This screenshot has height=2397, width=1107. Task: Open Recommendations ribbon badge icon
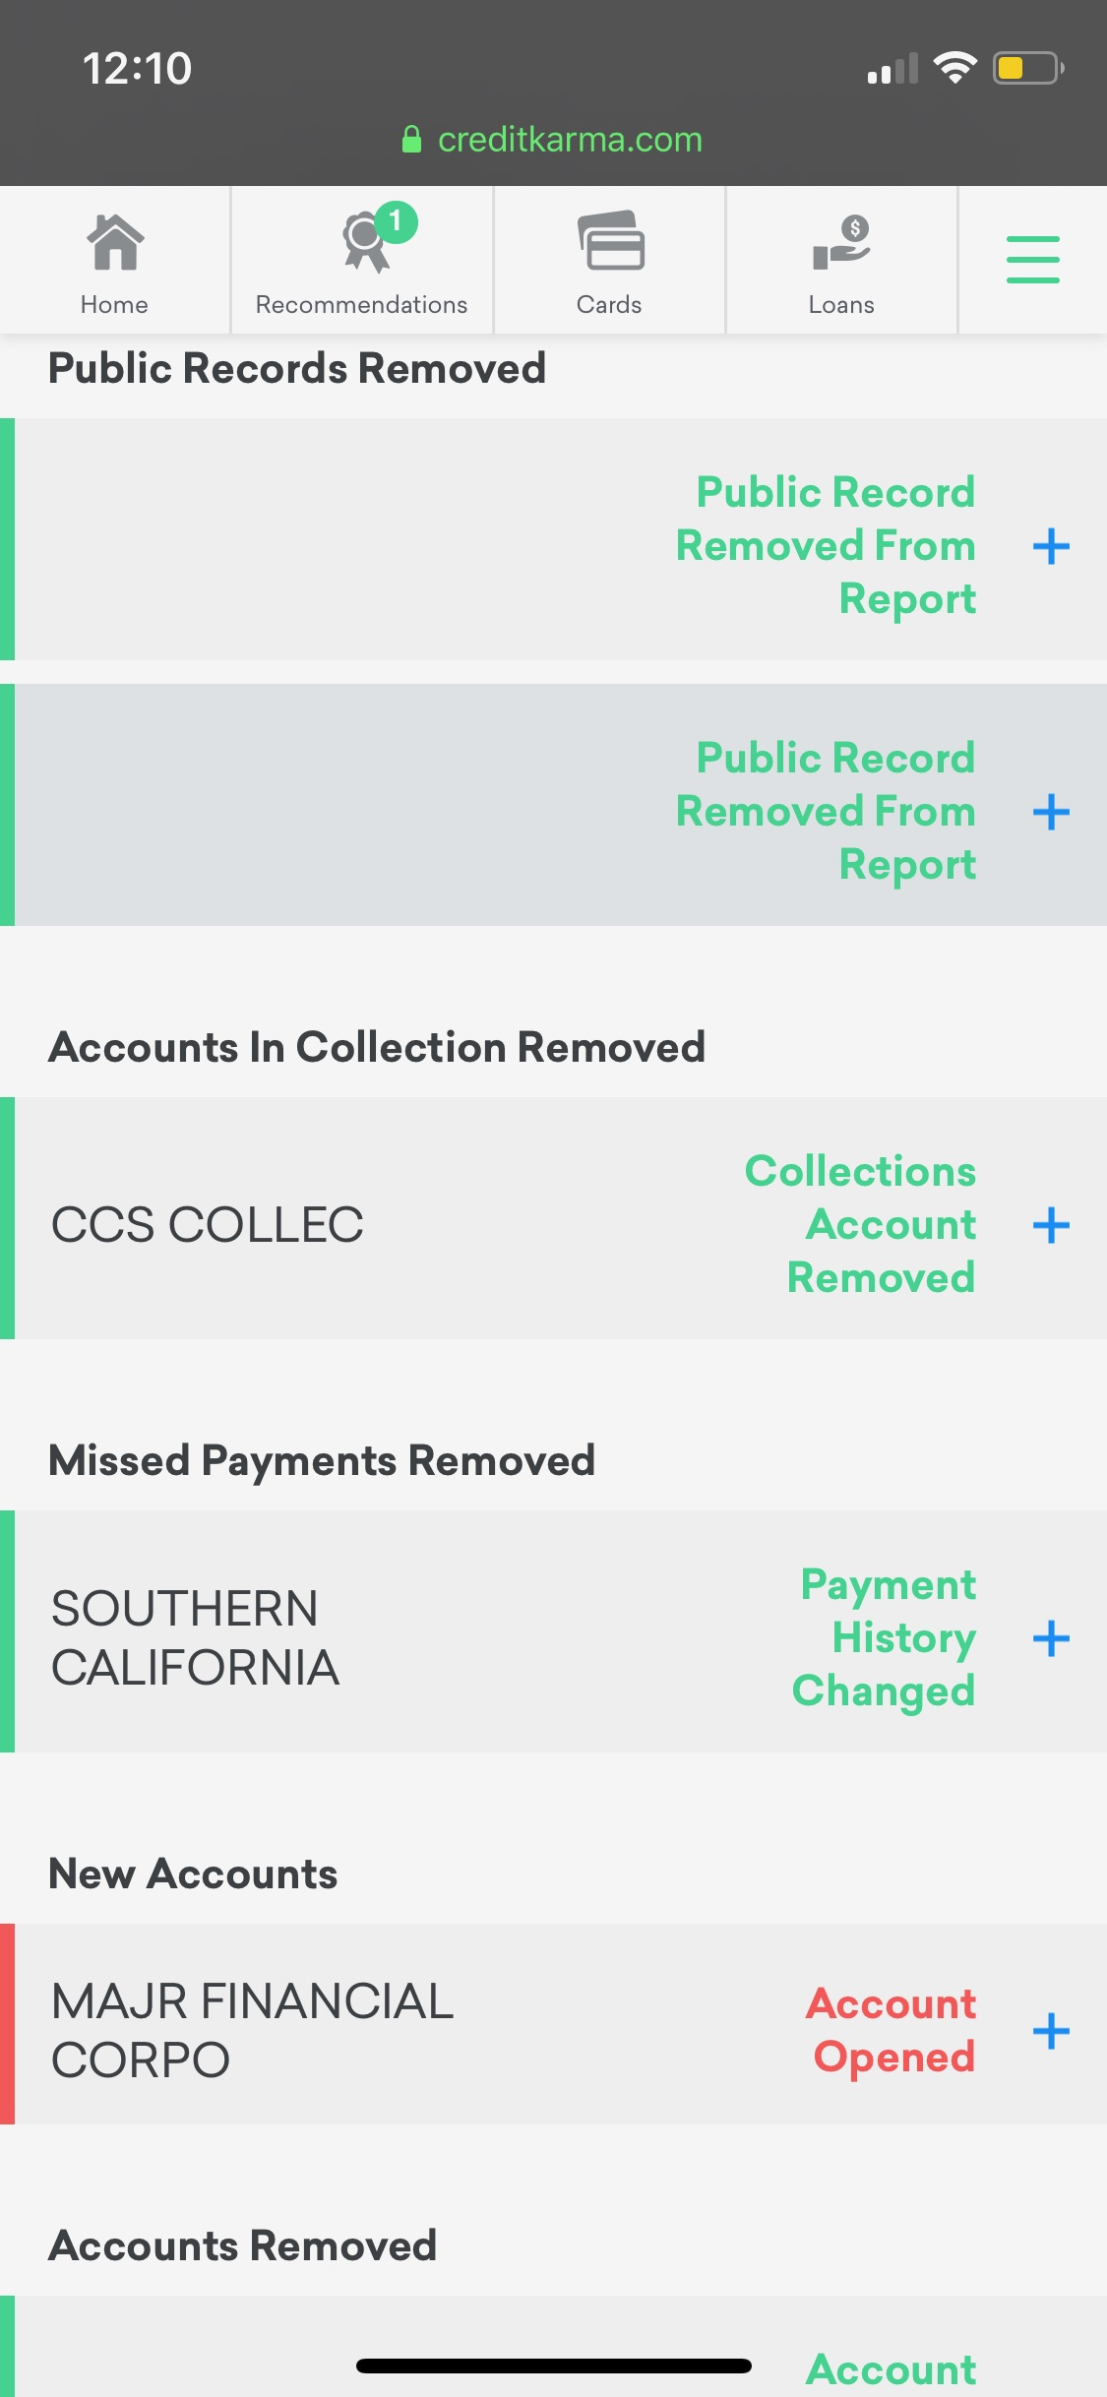coord(366,242)
